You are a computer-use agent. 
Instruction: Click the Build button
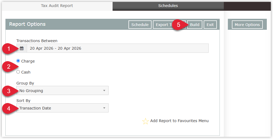click(x=195, y=25)
